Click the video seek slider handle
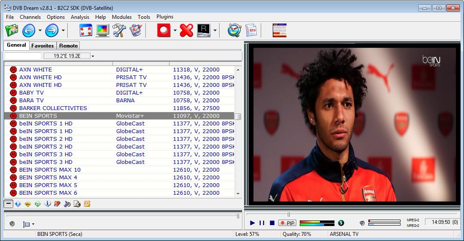This screenshot has width=464, height=241. tap(289, 214)
